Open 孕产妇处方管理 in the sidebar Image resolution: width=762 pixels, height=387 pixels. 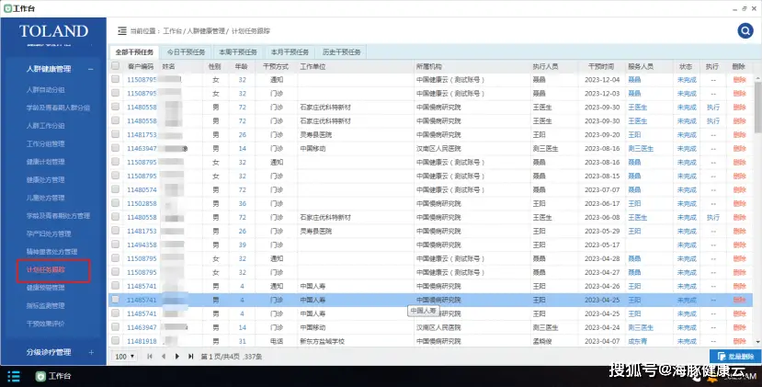(x=49, y=233)
